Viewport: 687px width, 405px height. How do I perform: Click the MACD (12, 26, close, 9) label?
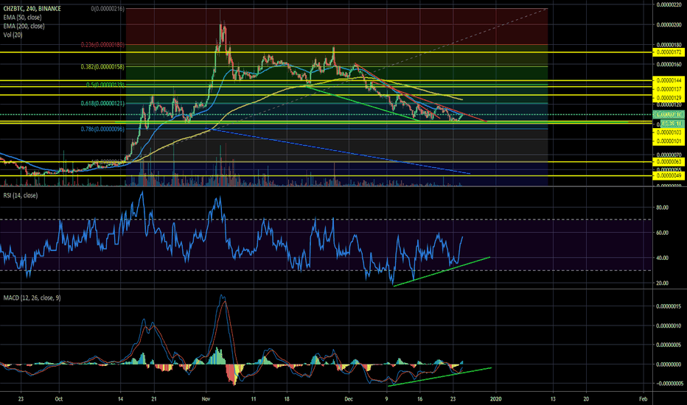pyautogui.click(x=32, y=297)
